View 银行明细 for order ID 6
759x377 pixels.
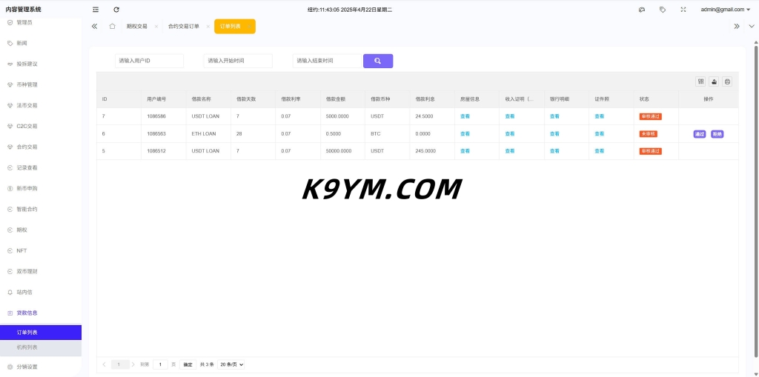[x=554, y=133]
